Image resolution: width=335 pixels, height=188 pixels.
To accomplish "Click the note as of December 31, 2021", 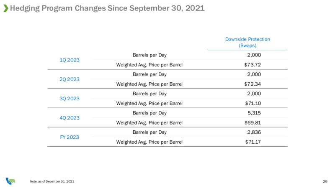I will [x=52, y=181].
